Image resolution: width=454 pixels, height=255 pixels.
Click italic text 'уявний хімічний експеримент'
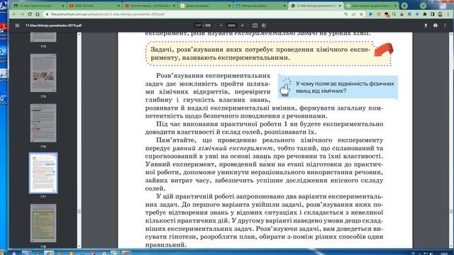coord(223,148)
